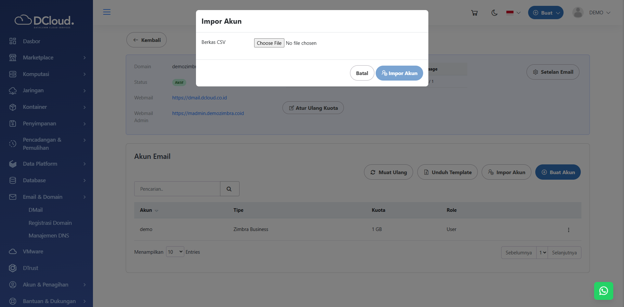
Task: Click the search magnifier icon
Action: point(229,189)
